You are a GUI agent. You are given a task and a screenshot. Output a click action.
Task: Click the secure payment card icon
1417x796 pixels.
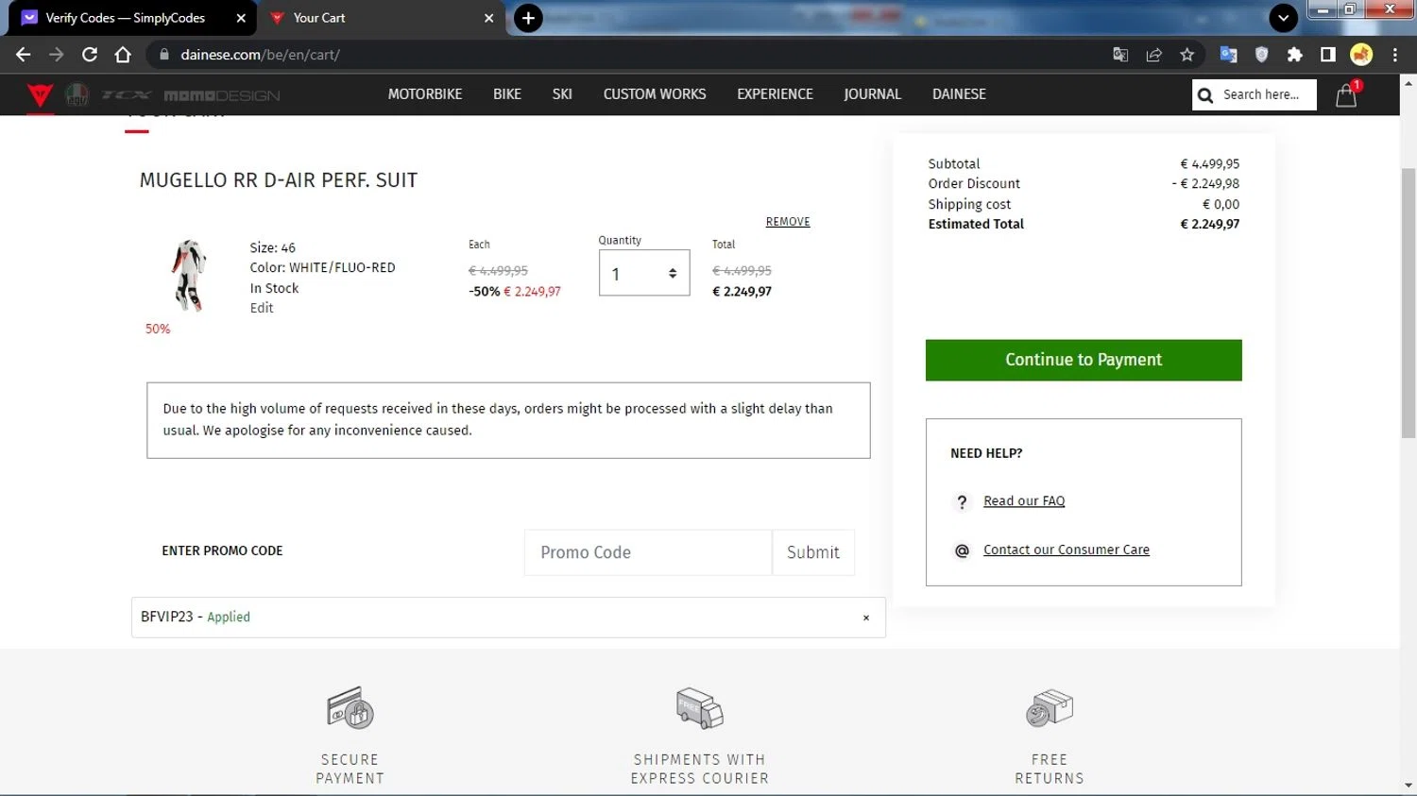[x=350, y=708]
